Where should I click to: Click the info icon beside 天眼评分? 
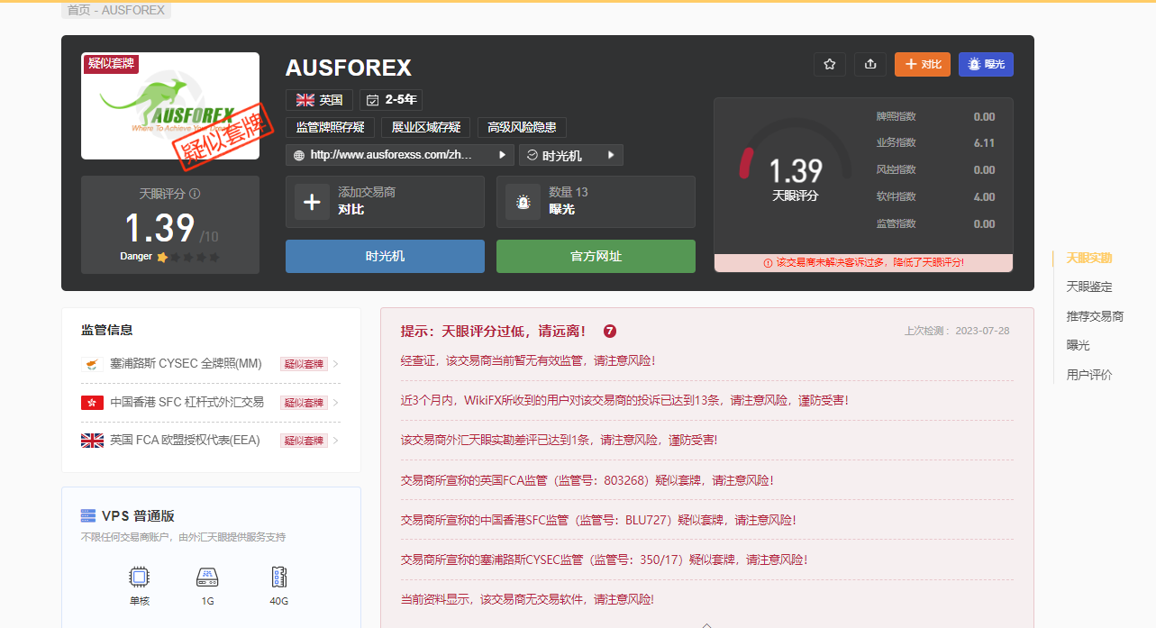[195, 194]
